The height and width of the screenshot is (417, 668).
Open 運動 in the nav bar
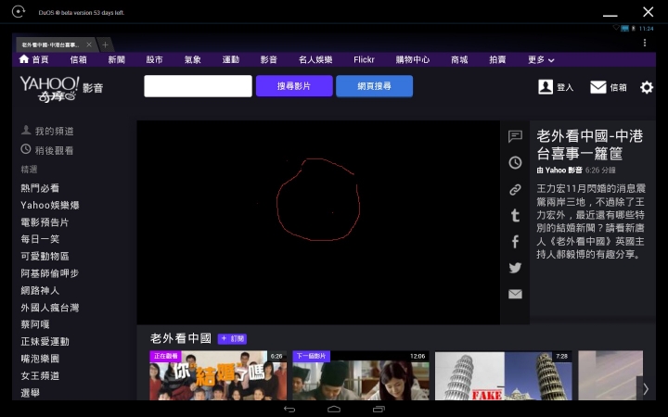pyautogui.click(x=230, y=59)
